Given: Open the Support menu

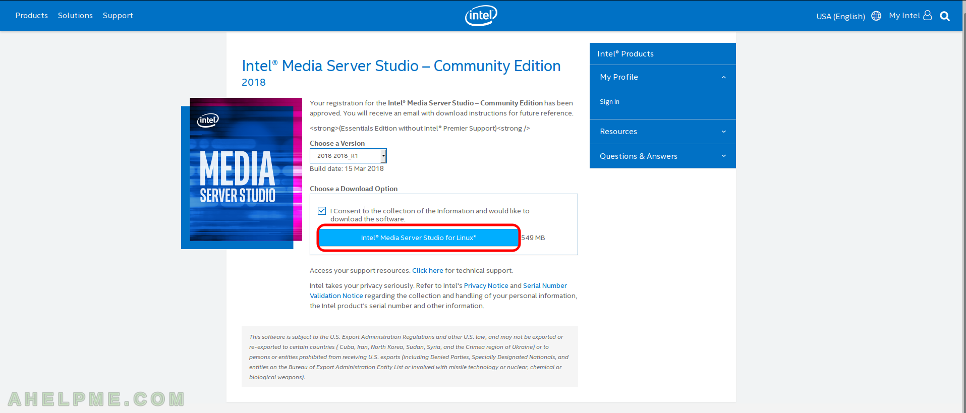Looking at the screenshot, I should [x=118, y=16].
